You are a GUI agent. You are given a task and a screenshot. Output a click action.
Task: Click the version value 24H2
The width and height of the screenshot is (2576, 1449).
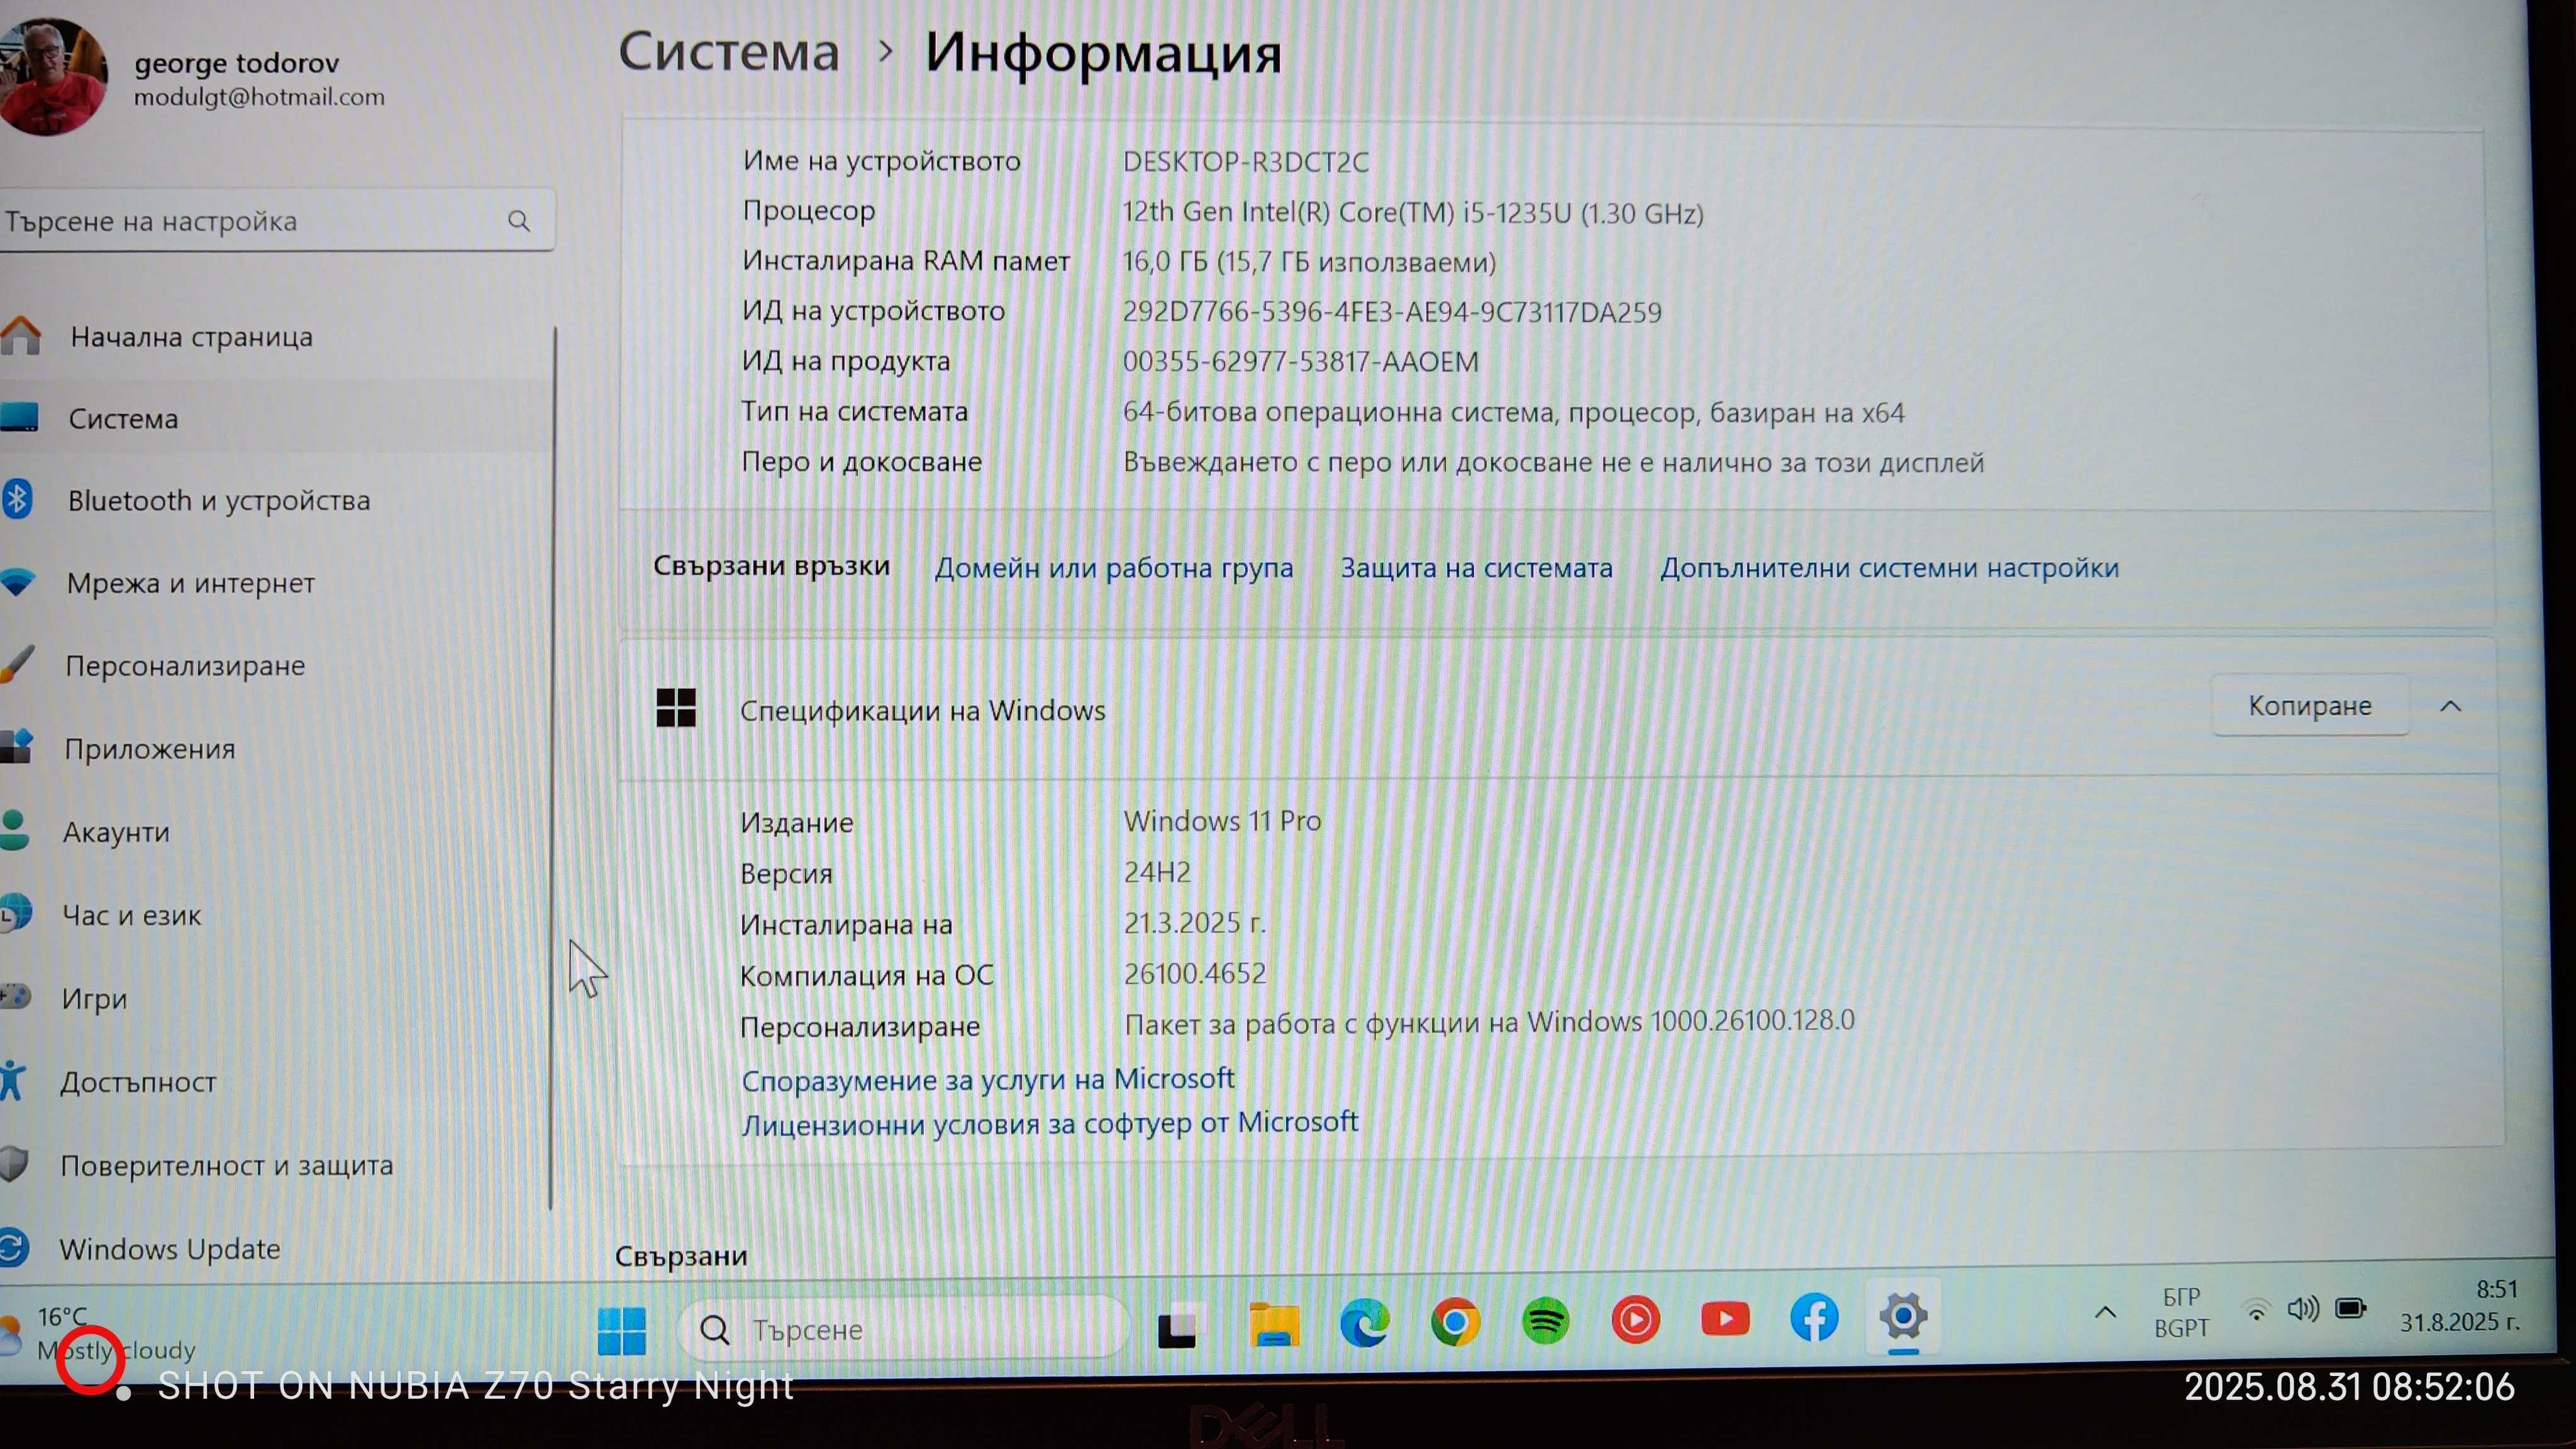pos(1157,872)
